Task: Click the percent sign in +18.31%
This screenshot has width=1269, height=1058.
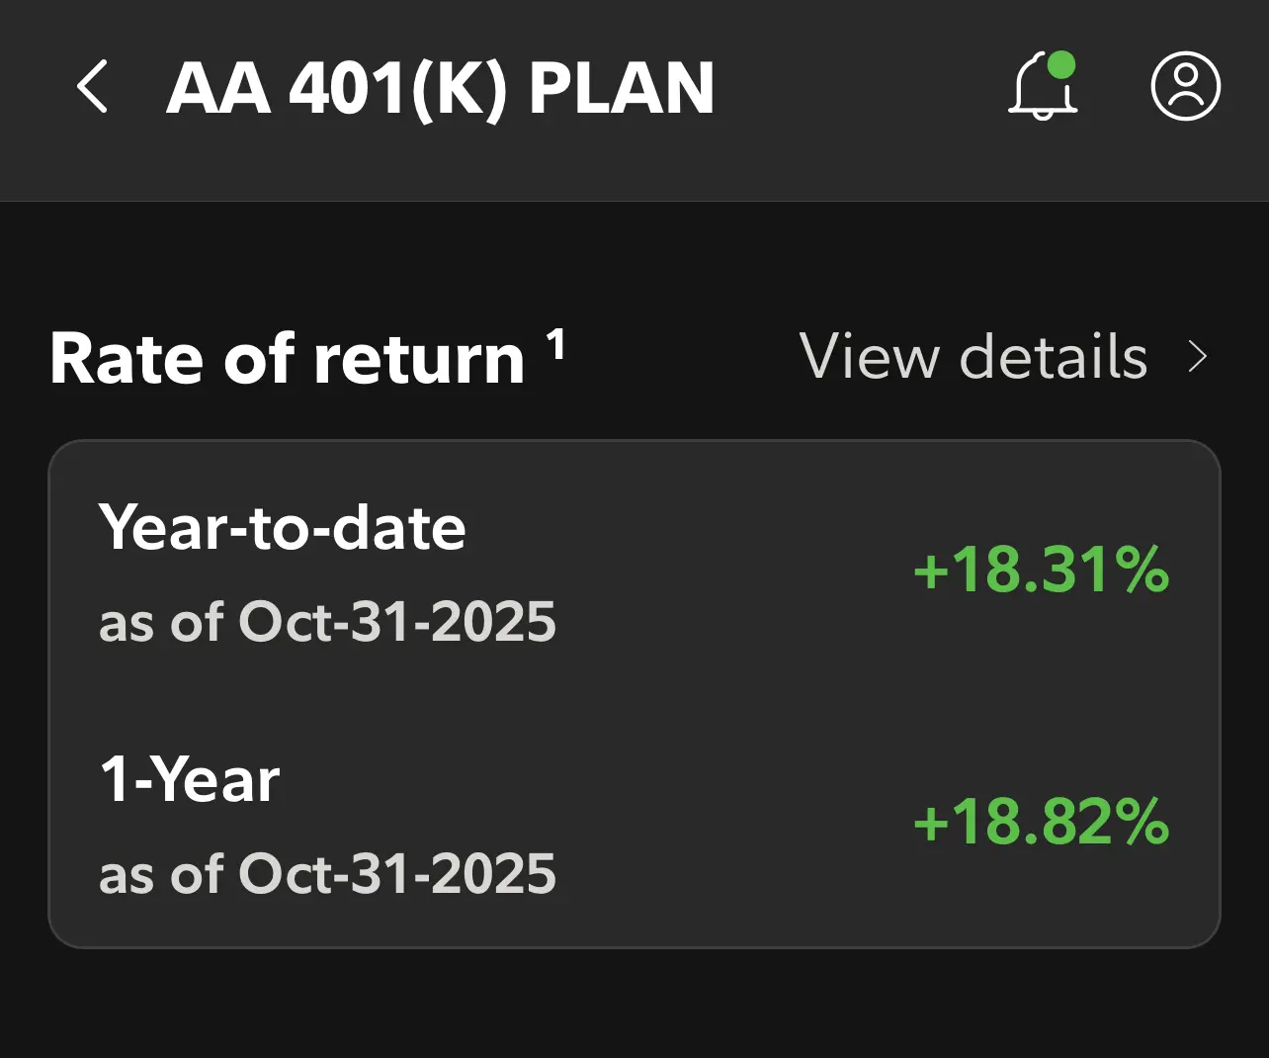Action: pos(1141,571)
